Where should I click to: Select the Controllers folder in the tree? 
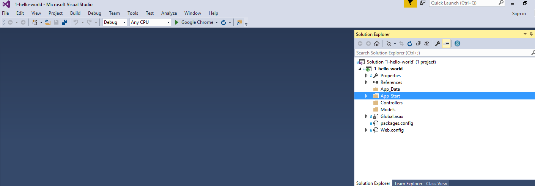pos(392,103)
